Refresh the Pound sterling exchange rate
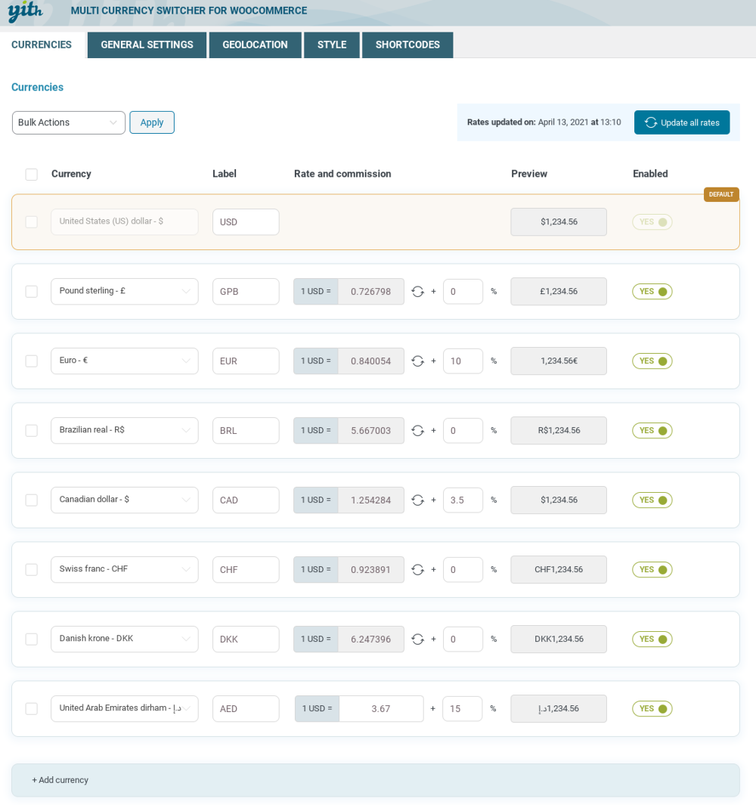The height and width of the screenshot is (805, 756). pyautogui.click(x=417, y=292)
